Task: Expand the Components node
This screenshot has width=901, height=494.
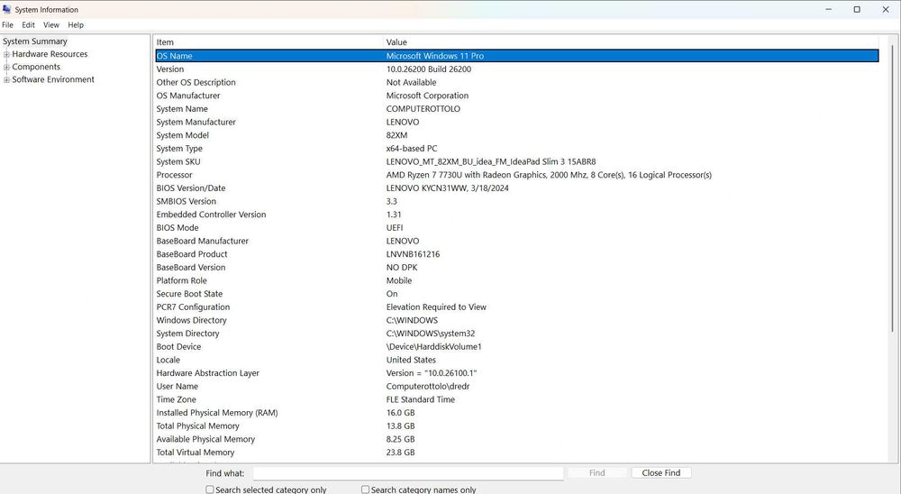Action: [x=6, y=67]
